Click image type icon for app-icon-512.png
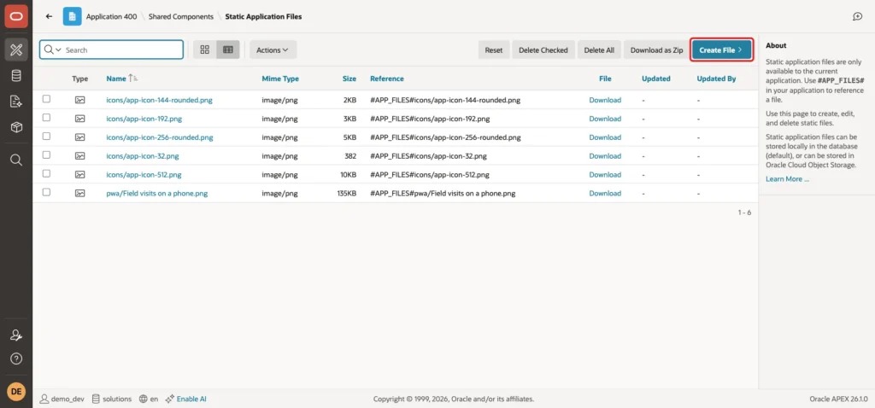Screen dimensions: 875x408 click(x=79, y=174)
